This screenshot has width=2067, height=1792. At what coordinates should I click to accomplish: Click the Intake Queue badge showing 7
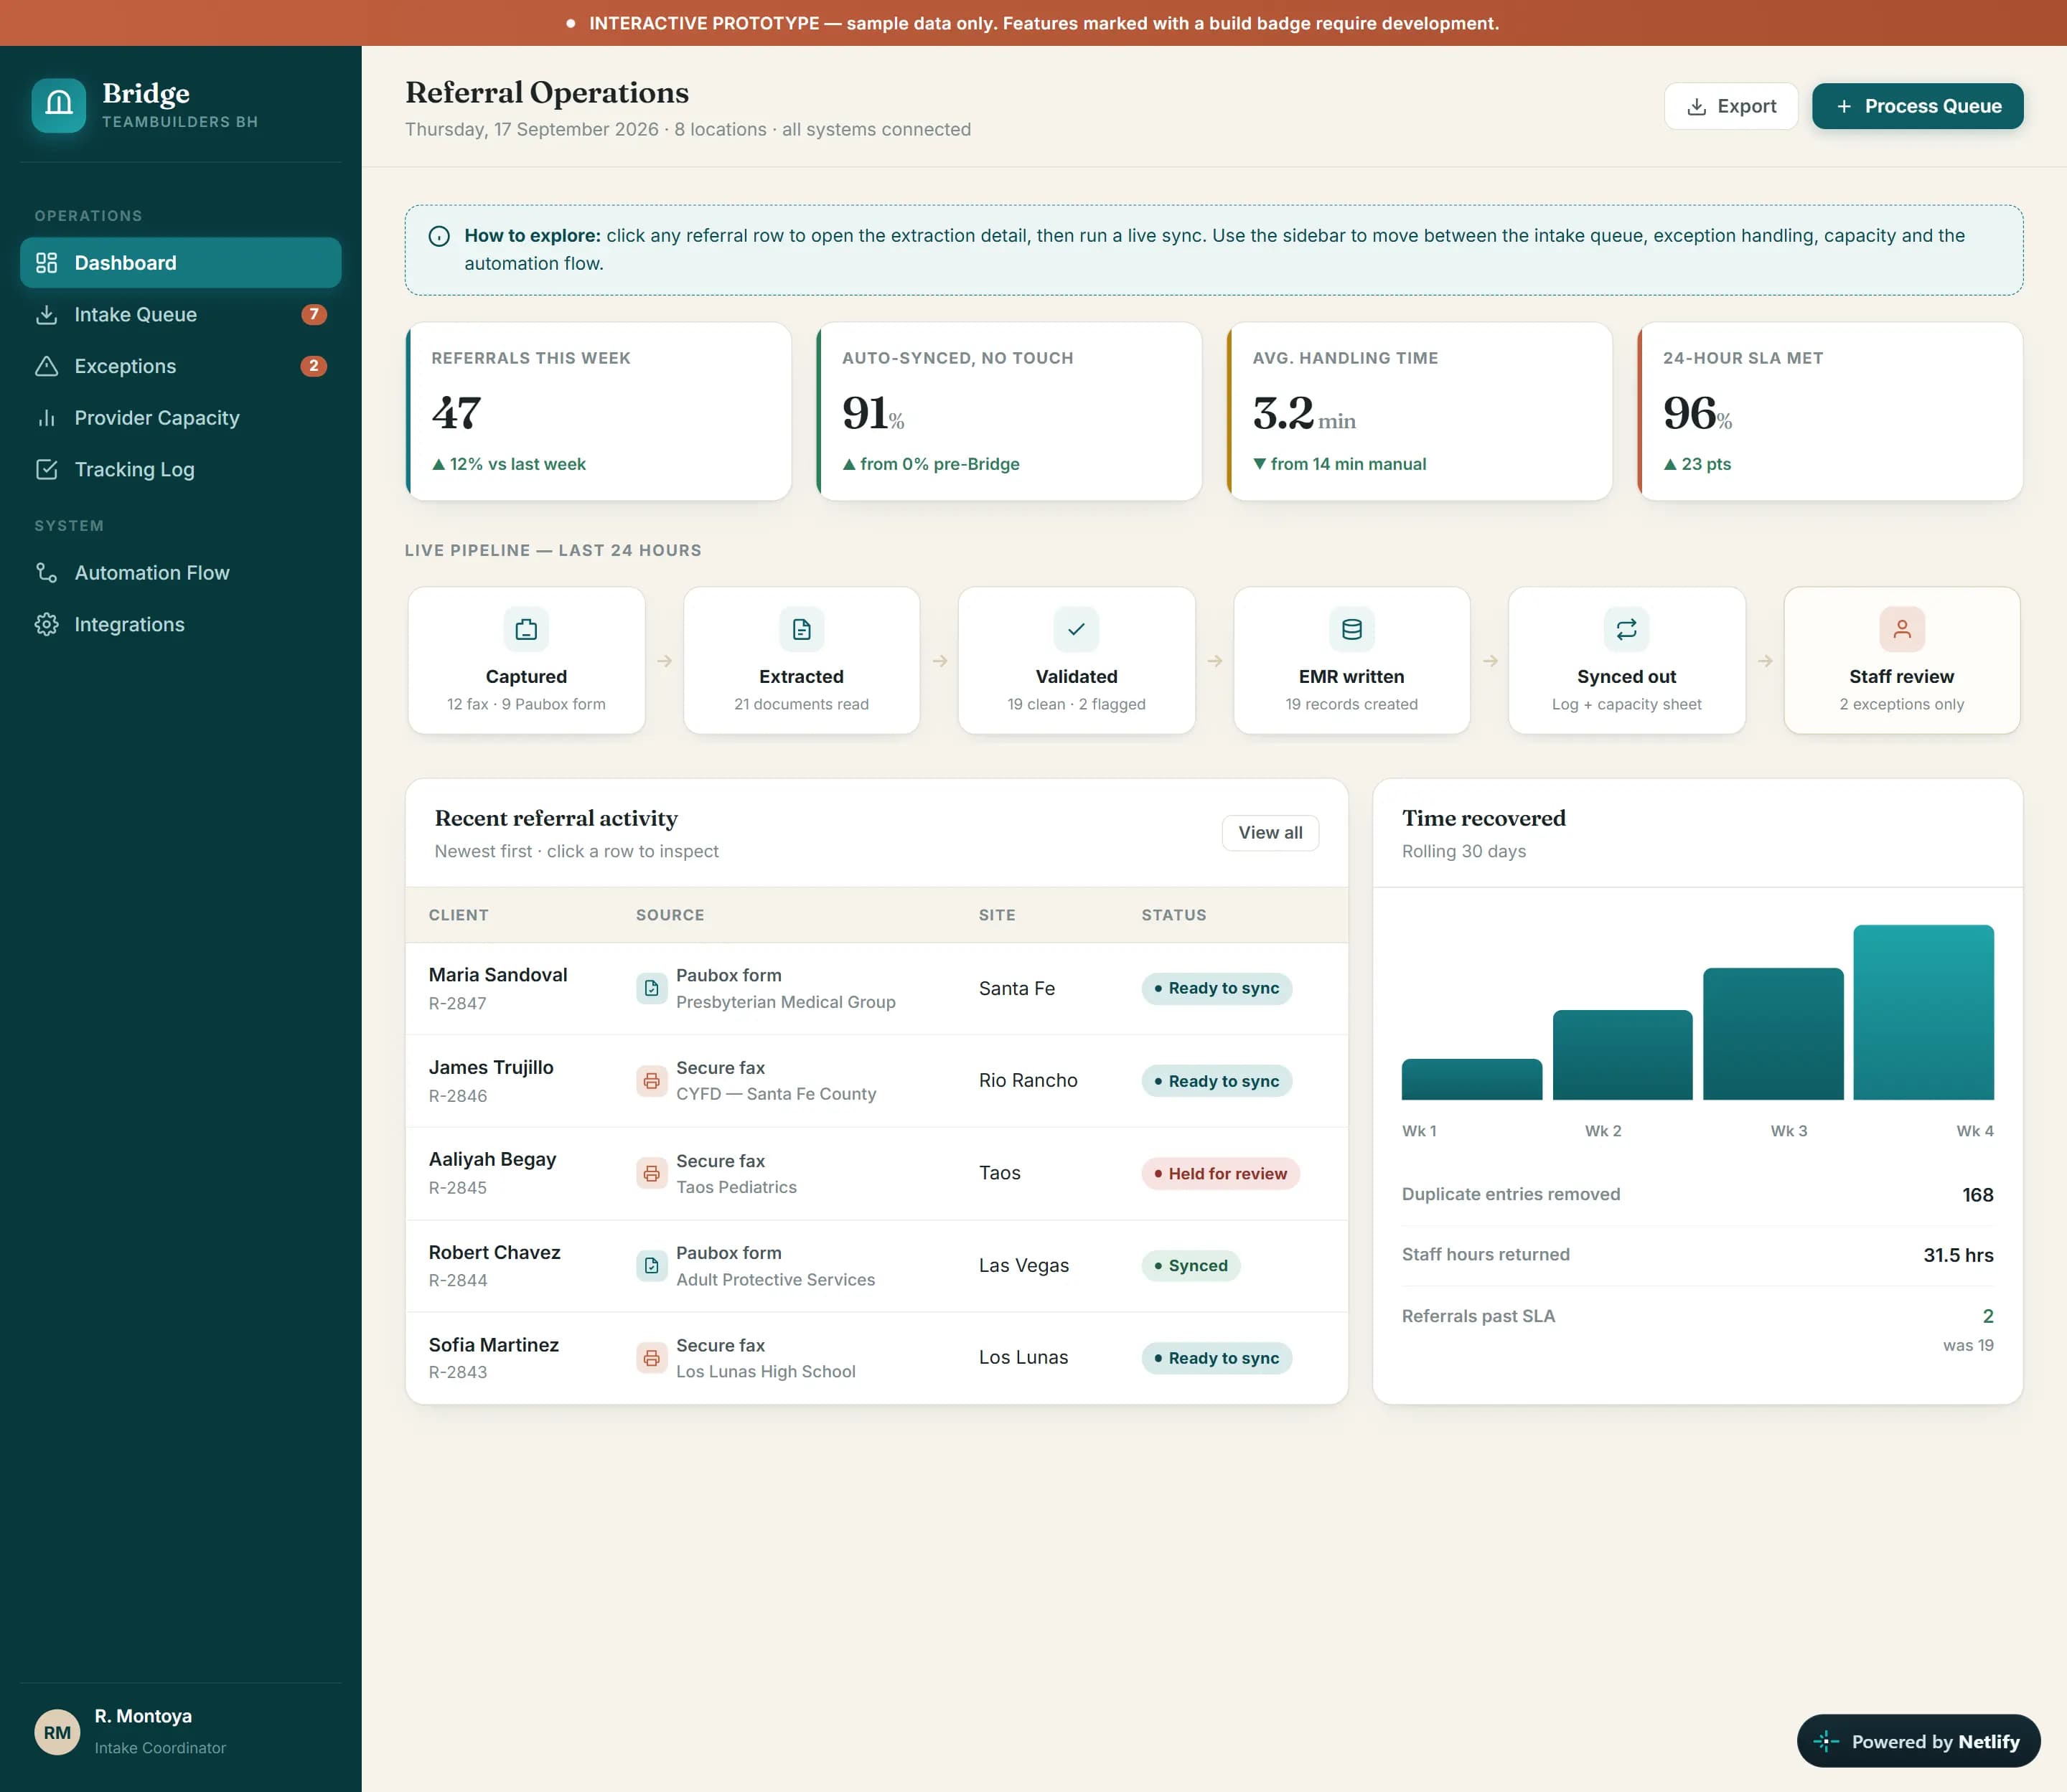coord(314,314)
